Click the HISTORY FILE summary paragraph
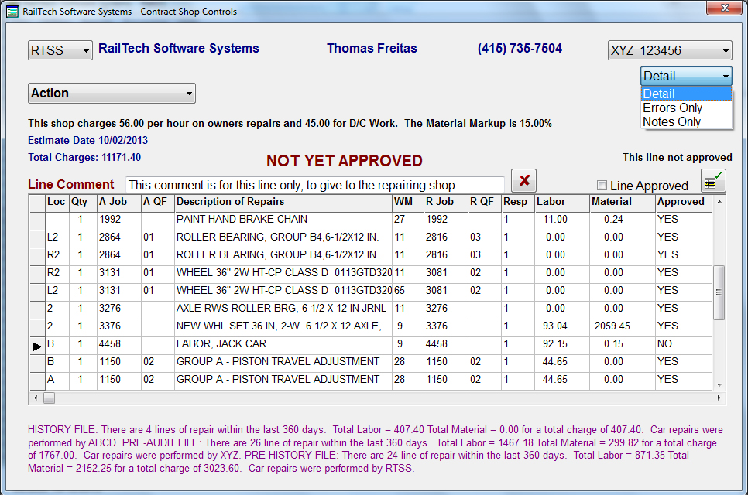 pyautogui.click(x=376, y=449)
